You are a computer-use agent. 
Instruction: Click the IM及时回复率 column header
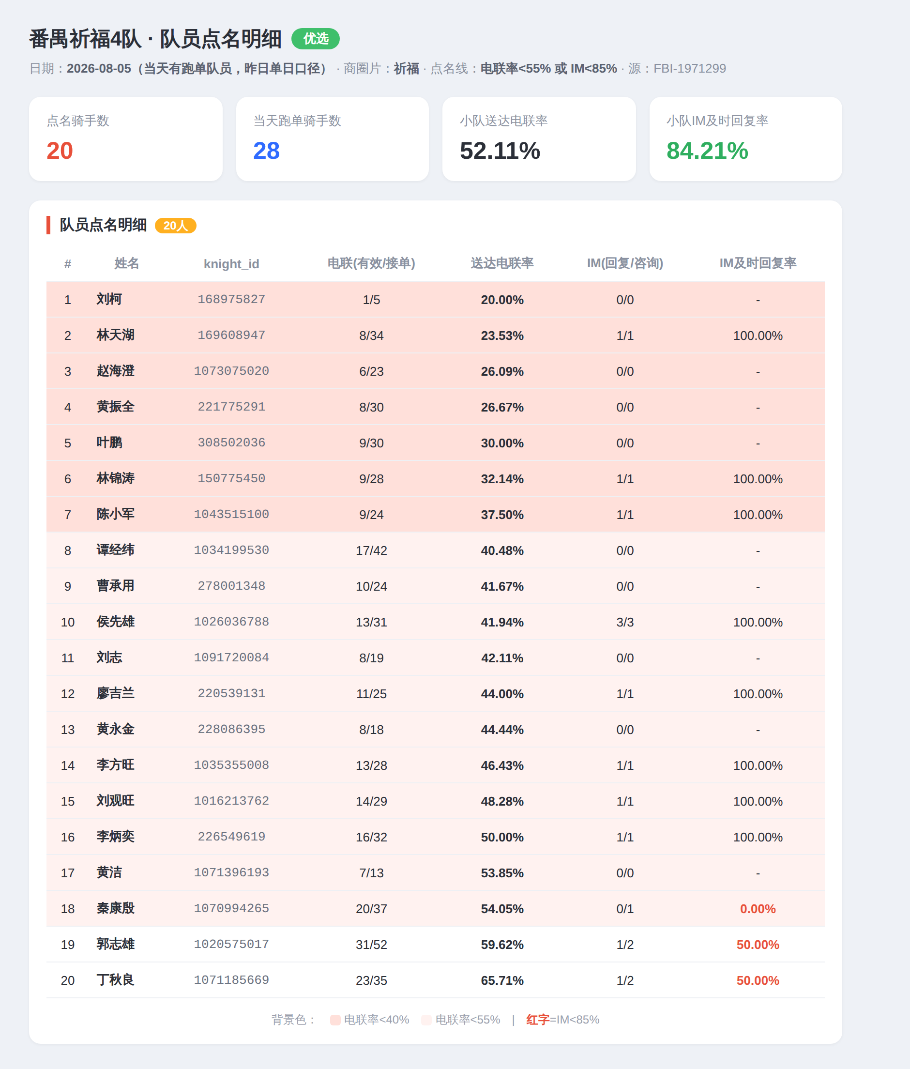(x=758, y=264)
